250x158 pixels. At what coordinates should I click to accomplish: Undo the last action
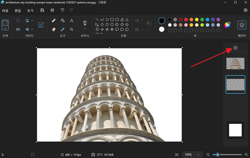click(62, 10)
